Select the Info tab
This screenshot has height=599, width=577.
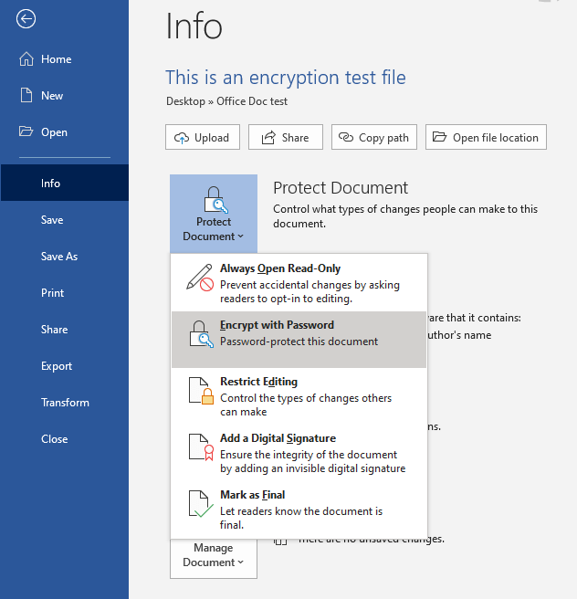pos(65,183)
